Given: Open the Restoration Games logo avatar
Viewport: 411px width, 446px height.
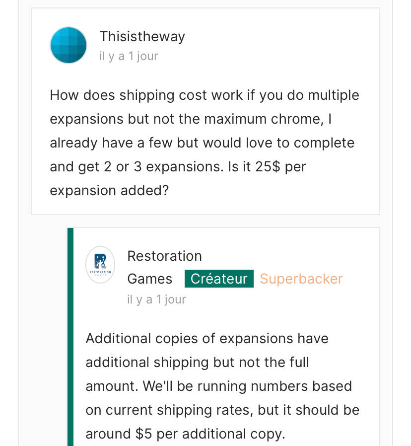Looking at the screenshot, I should pyautogui.click(x=100, y=265).
